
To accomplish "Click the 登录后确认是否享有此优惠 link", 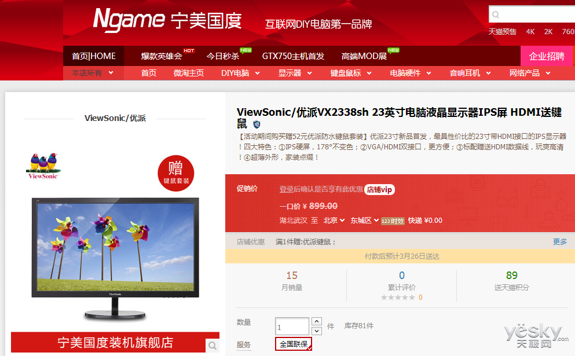I will (321, 189).
